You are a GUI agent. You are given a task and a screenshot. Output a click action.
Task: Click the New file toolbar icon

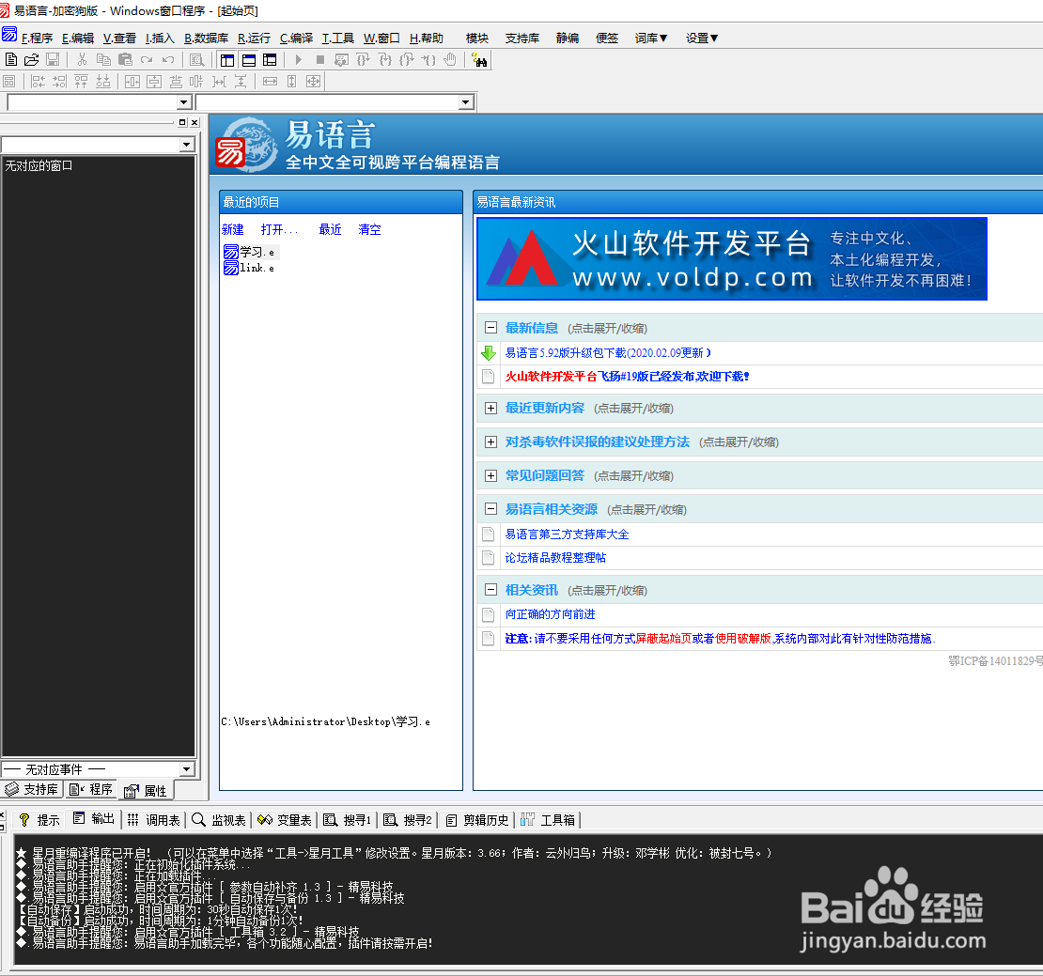[11, 60]
